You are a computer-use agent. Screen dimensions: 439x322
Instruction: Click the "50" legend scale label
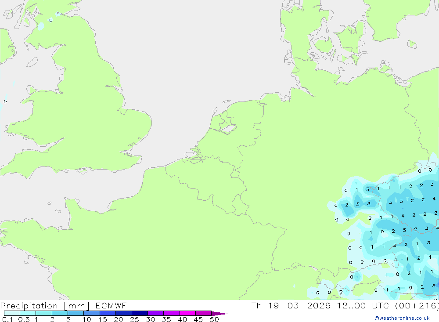(215, 319)
